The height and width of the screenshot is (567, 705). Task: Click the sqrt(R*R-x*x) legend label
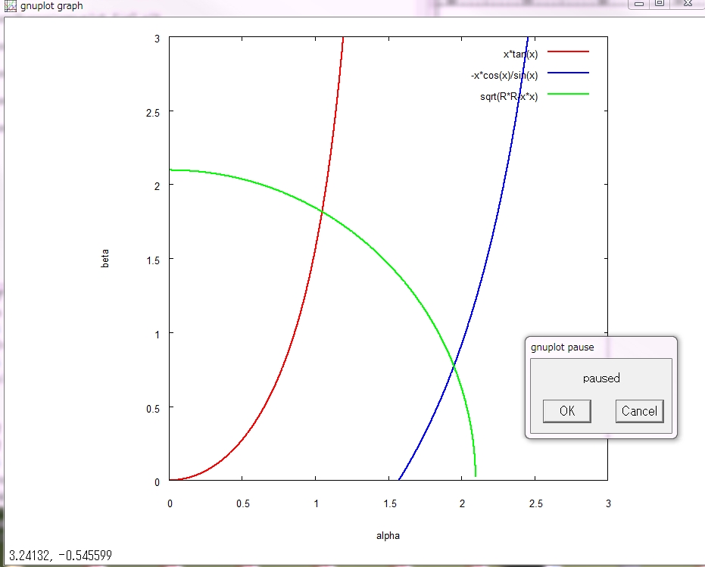pyautogui.click(x=509, y=96)
